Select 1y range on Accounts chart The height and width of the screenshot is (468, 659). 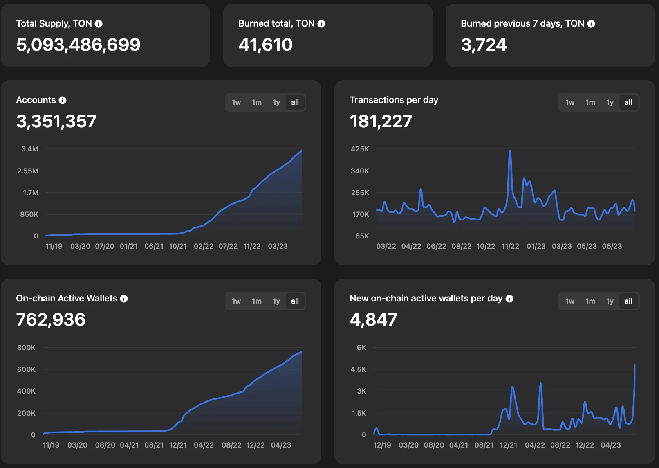276,102
